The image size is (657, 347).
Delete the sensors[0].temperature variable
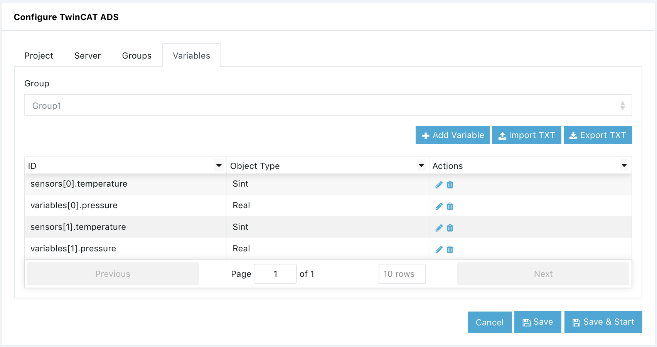click(450, 185)
